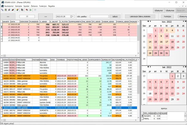This screenshot has height=125, width=187.
Task: Switch to the Užsakymas tab
Action: pos(170,10)
